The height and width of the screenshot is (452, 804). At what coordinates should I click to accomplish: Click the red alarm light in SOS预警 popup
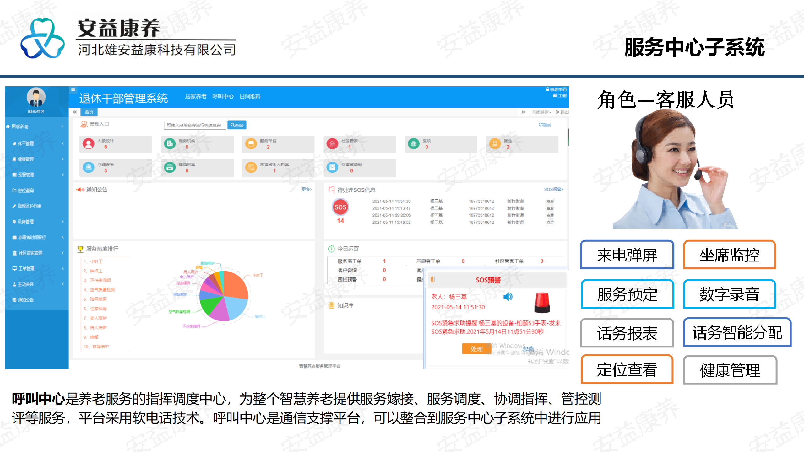tap(542, 302)
